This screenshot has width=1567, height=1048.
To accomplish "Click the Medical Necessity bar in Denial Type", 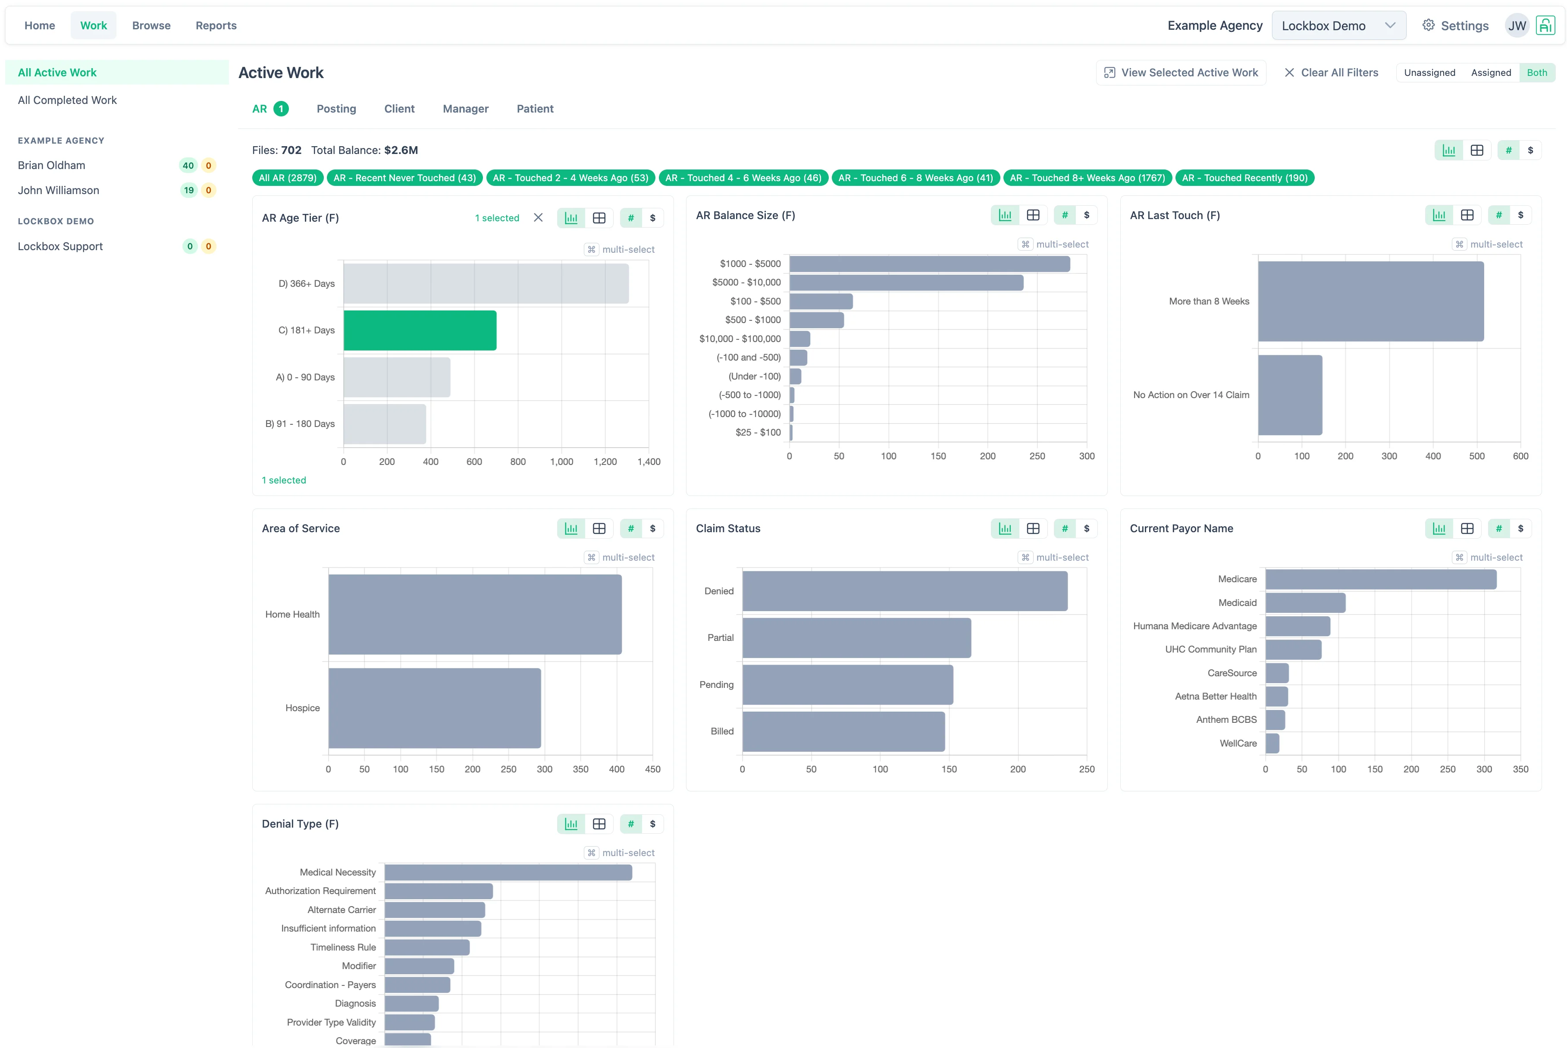I will click(x=508, y=872).
